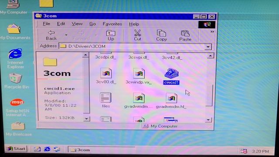Open the Go menu

click(x=92, y=24)
